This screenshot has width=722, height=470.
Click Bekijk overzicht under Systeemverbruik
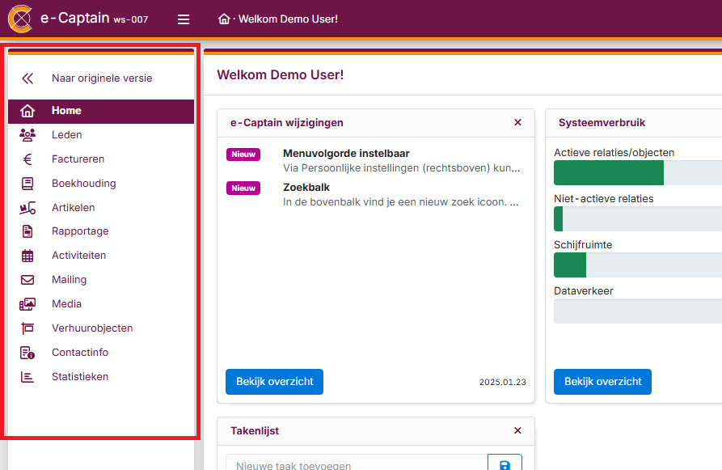(602, 382)
